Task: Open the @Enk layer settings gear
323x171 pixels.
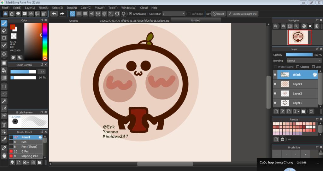Action: [x=315, y=75]
